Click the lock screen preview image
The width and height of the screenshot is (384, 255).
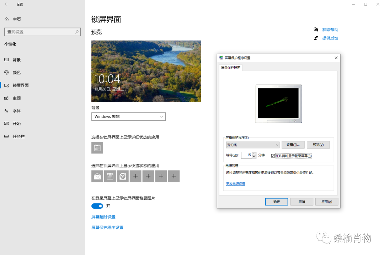[146, 71]
